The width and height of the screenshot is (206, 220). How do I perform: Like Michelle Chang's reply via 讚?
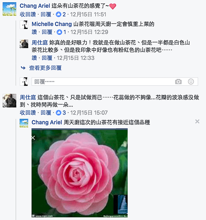(34, 32)
